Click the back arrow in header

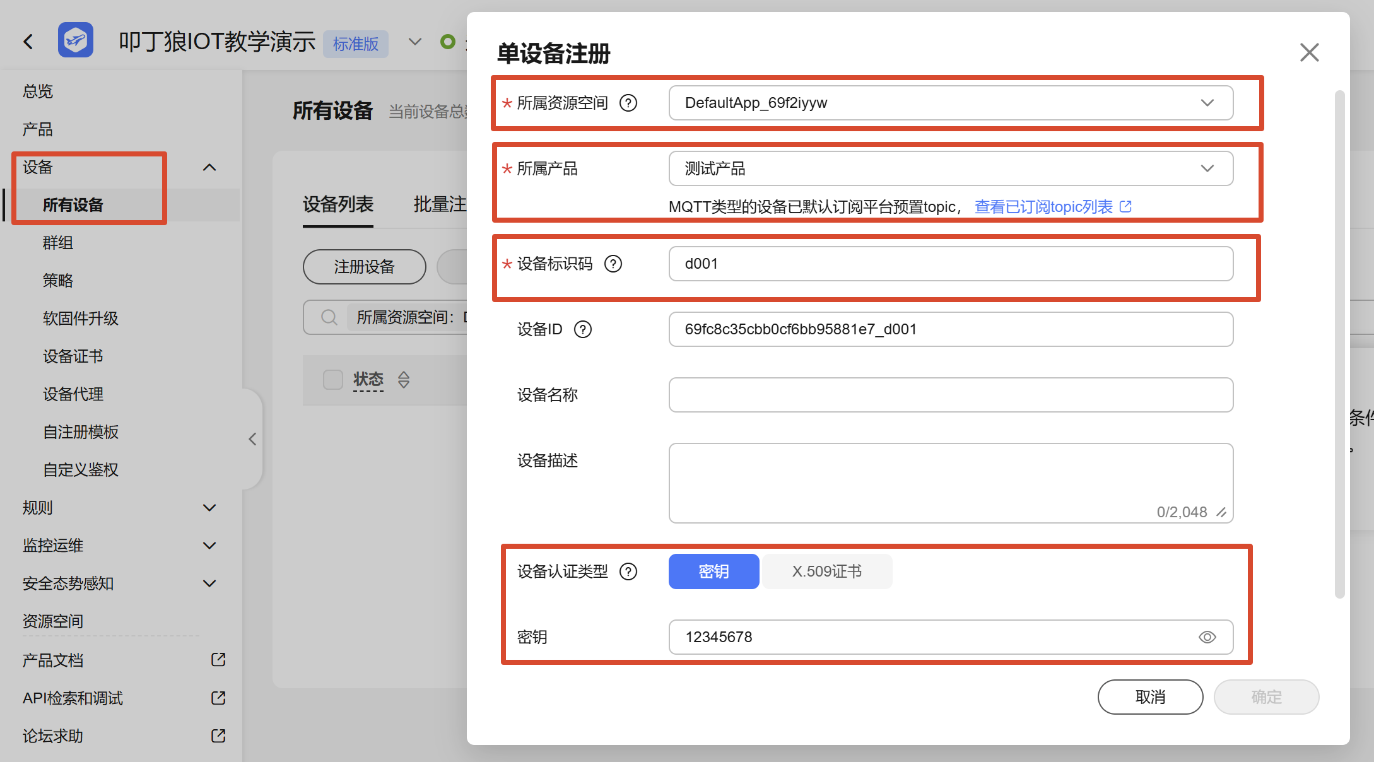point(28,42)
